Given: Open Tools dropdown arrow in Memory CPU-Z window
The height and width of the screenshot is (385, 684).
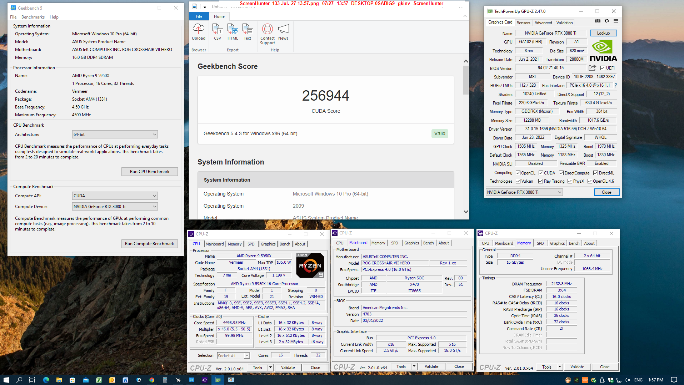Looking at the screenshot, I should tap(560, 367).
